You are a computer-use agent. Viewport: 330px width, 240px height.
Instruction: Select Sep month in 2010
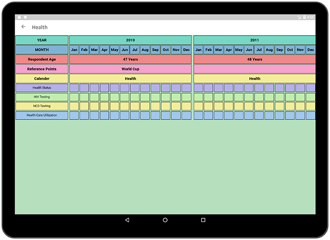155,50
